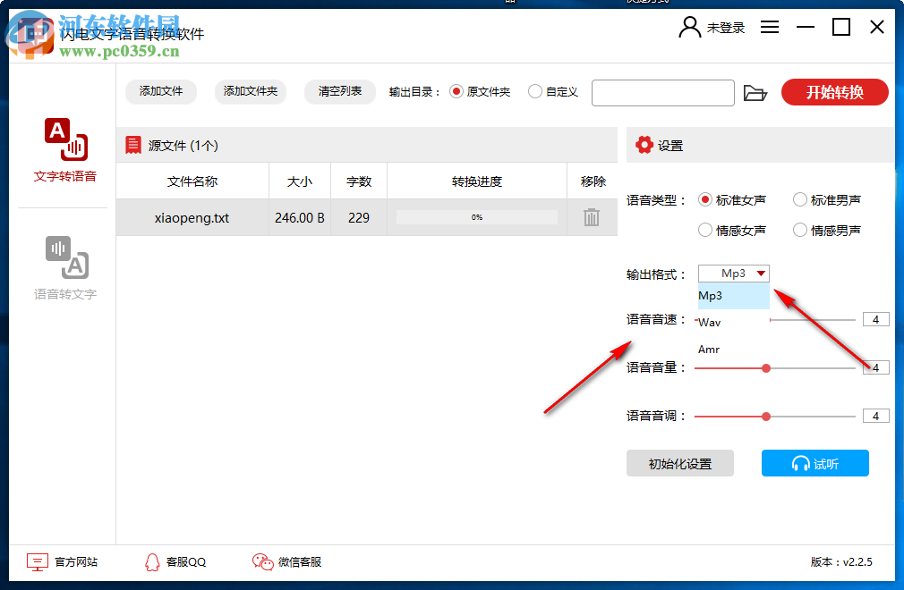Open the Text to Speech module icon
This screenshot has height=590, width=904.
65,139
